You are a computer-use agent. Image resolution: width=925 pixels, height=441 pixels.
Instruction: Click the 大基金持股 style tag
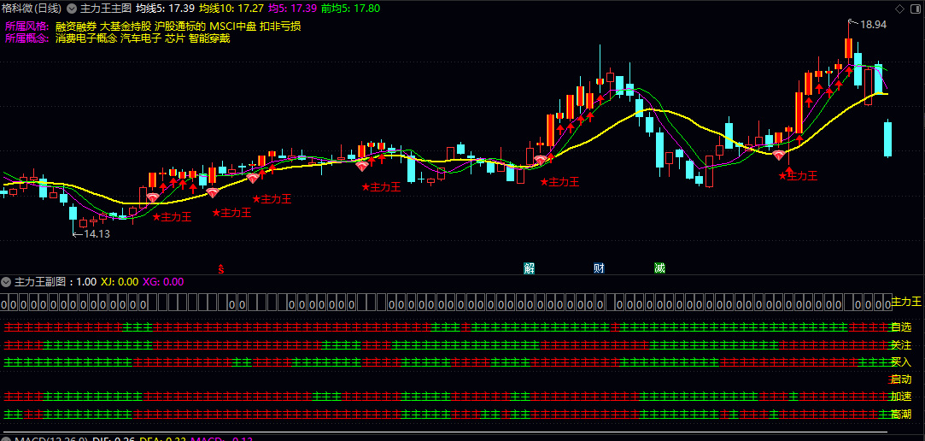pyautogui.click(x=125, y=26)
